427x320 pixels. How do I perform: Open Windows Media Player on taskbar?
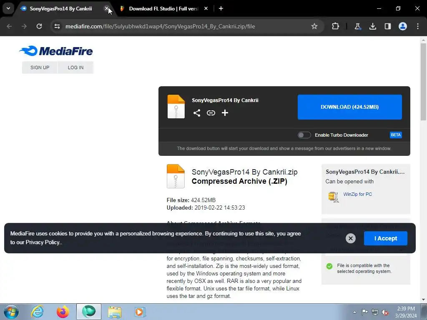[x=141, y=312]
